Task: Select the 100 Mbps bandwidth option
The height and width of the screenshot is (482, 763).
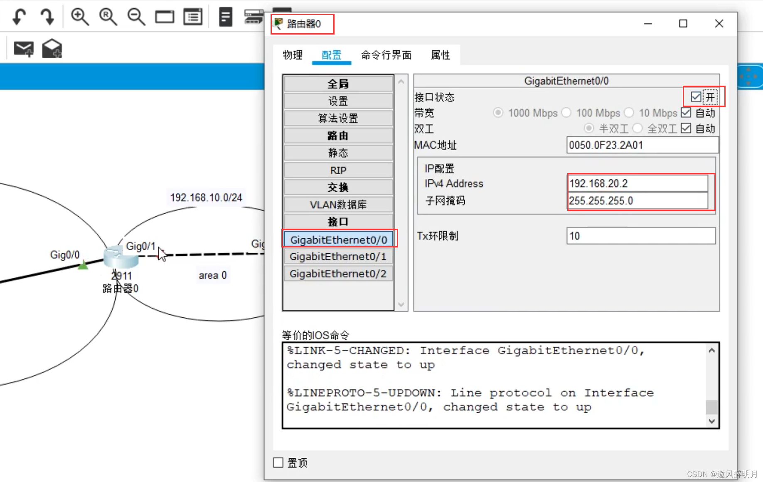Action: [x=566, y=113]
